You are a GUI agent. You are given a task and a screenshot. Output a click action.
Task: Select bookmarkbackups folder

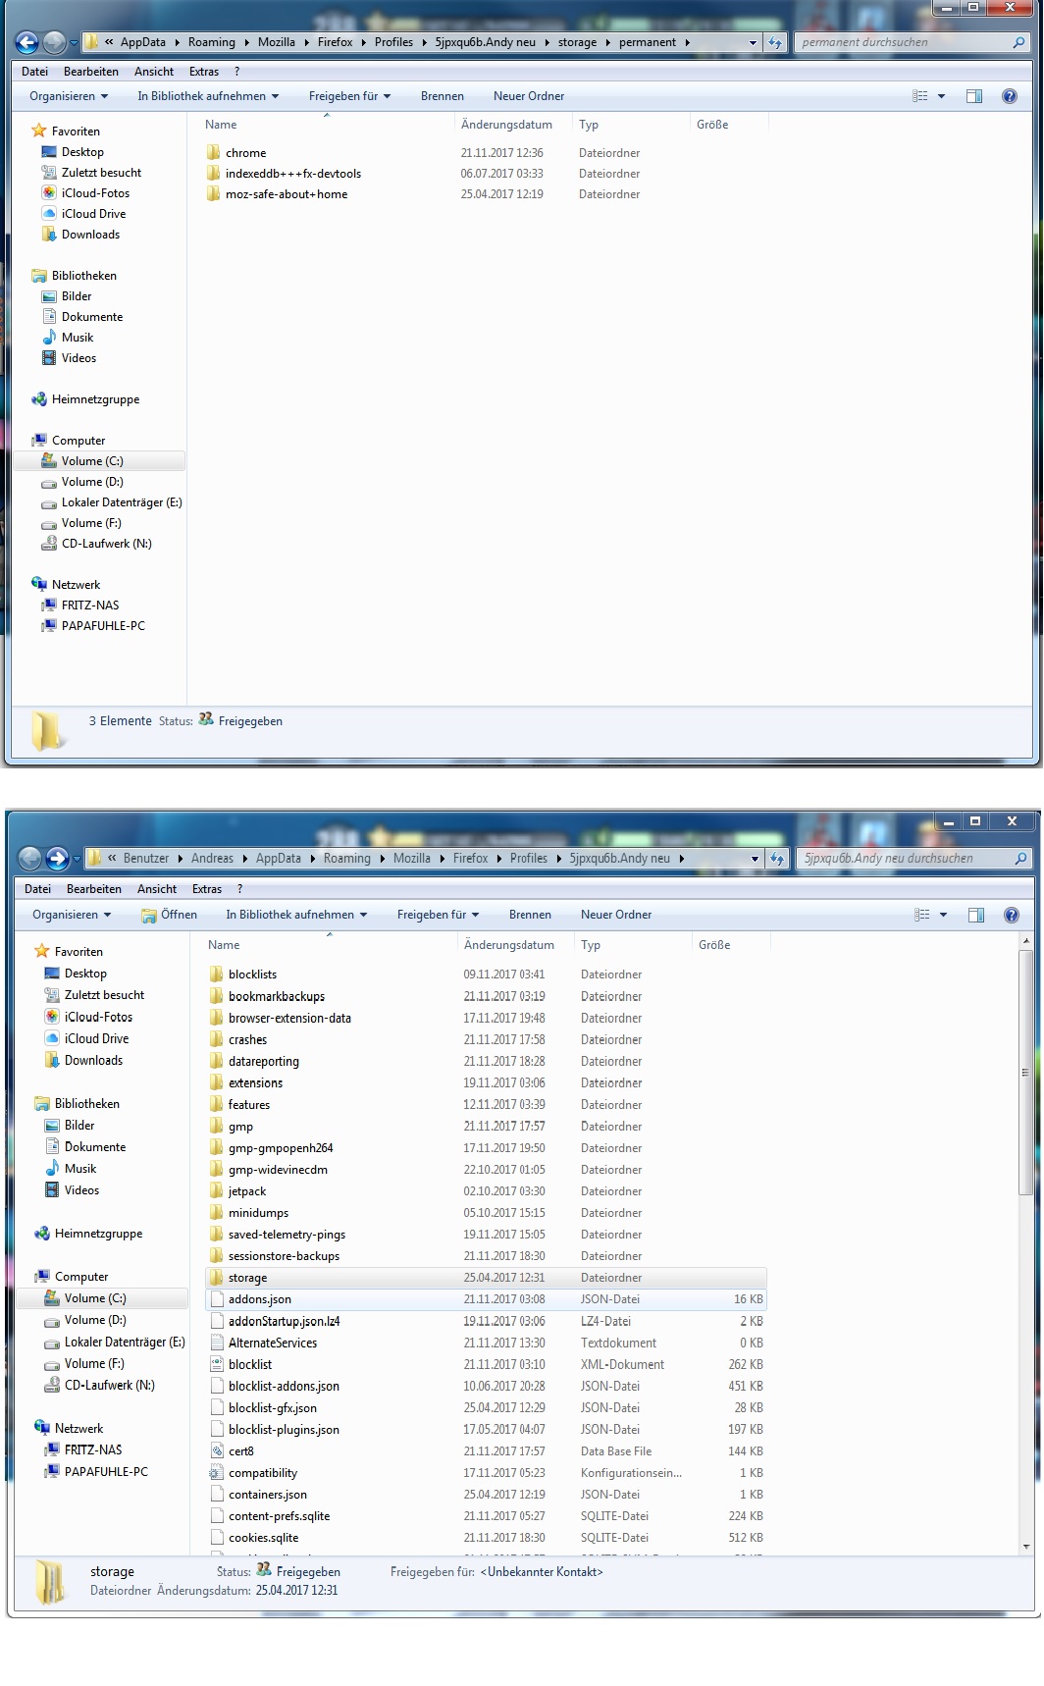click(x=277, y=996)
